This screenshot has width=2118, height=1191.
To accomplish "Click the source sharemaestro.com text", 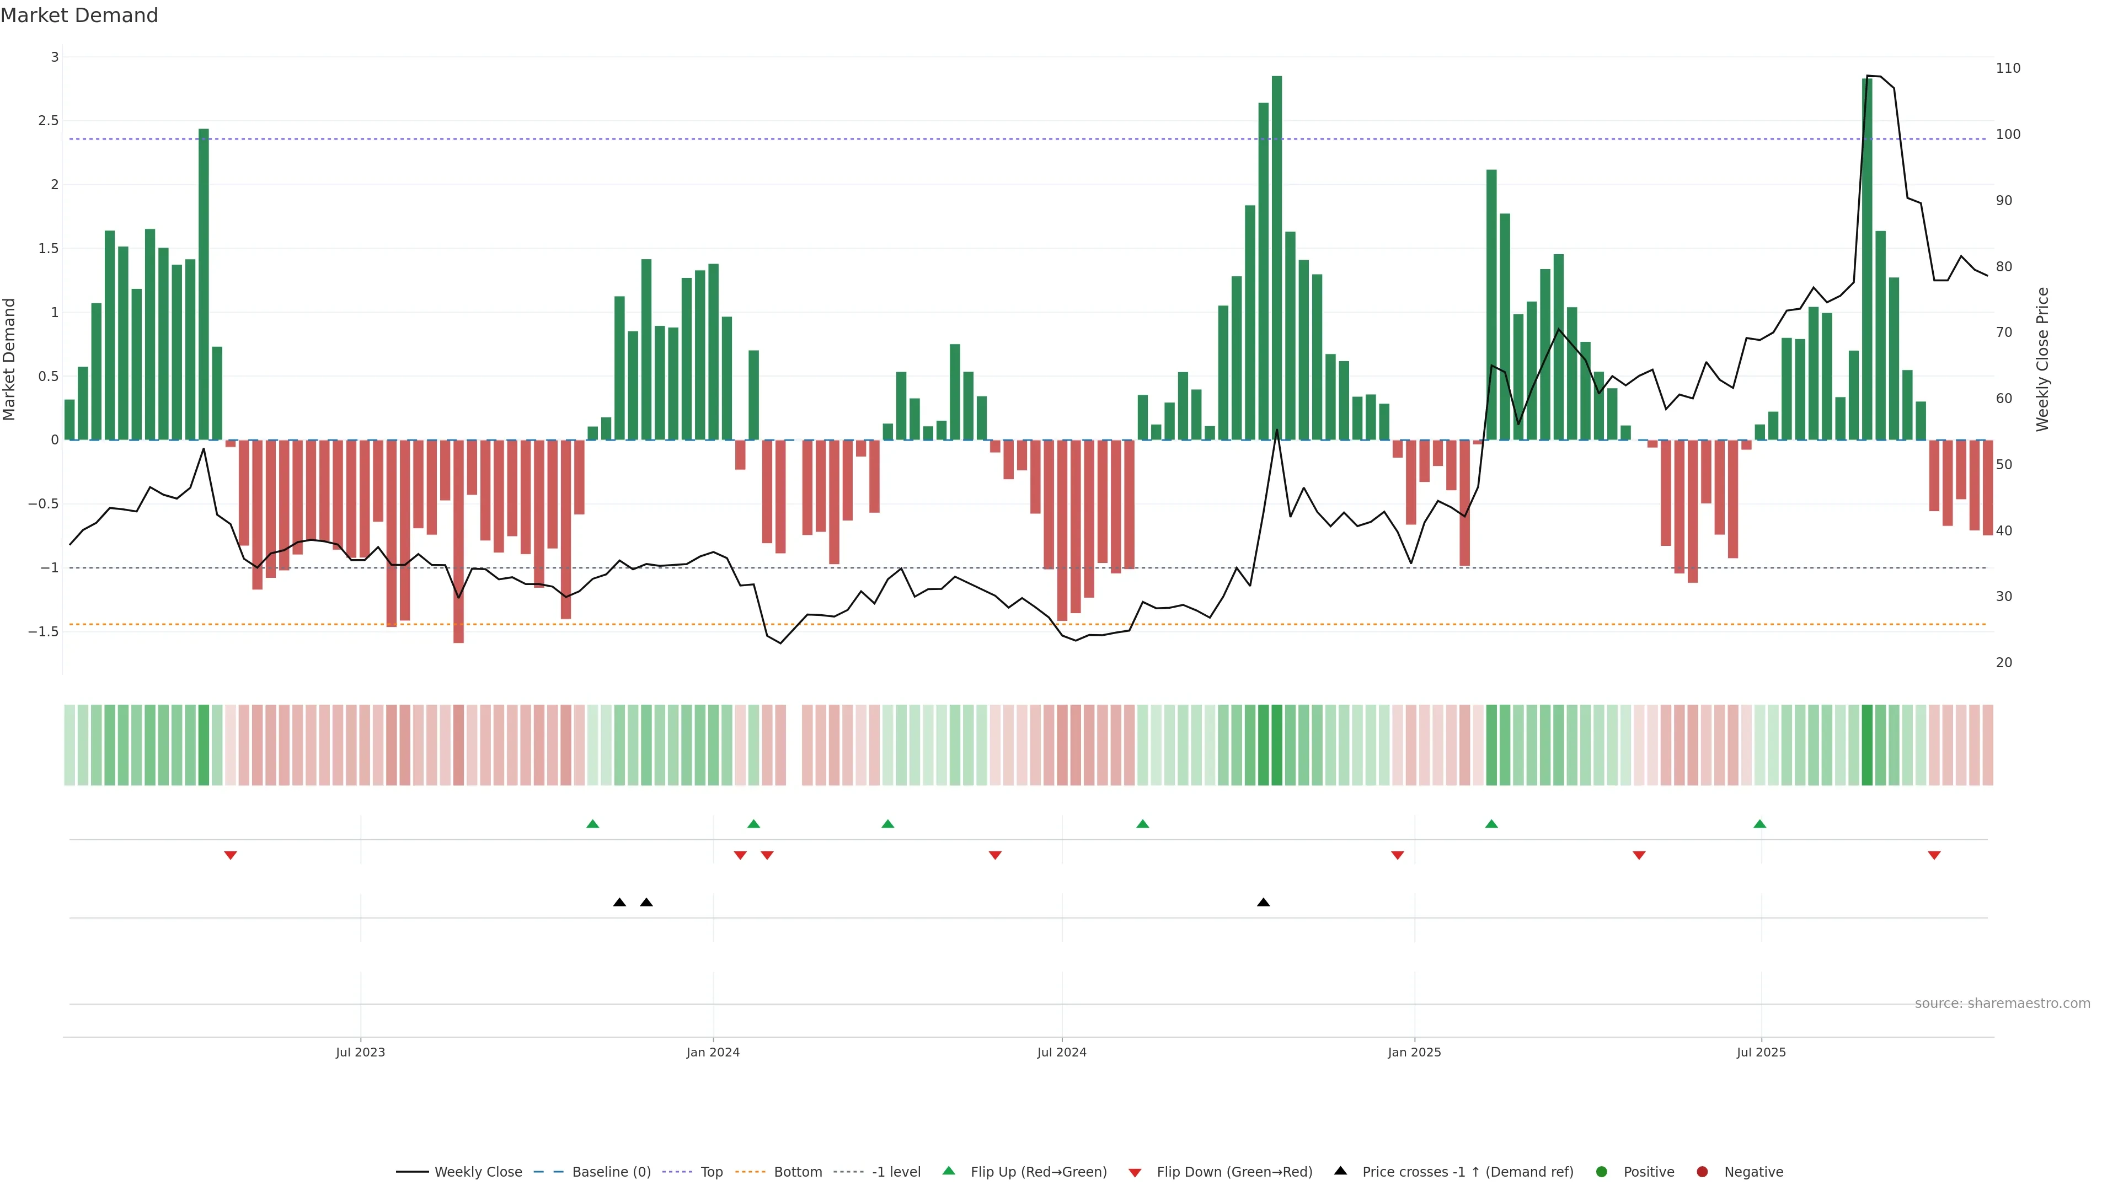I will [2002, 1004].
